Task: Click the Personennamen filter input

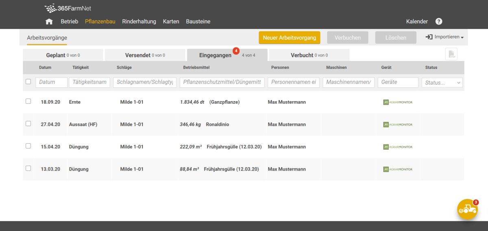Action: 293,82
